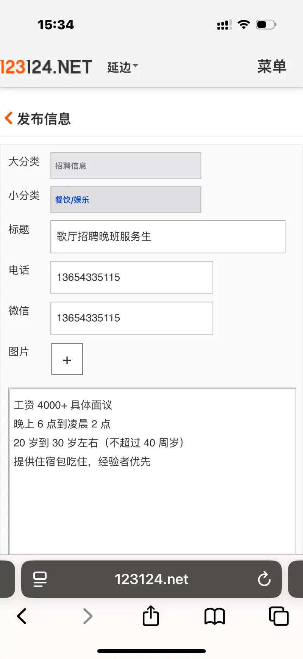This screenshot has height=659, width=303.
Task: Go back with Safari back arrow
Action: pos(22,616)
